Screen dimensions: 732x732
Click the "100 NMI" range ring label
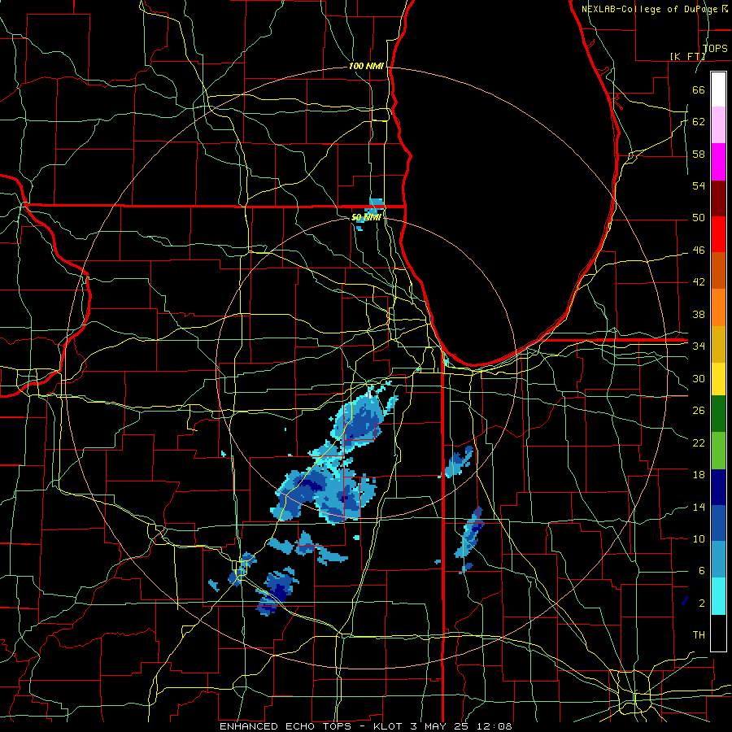366,67
